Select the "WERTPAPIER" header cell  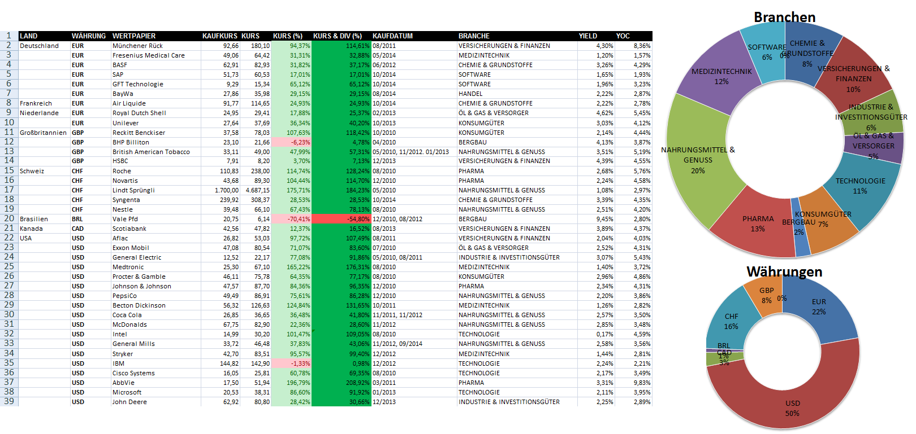156,36
